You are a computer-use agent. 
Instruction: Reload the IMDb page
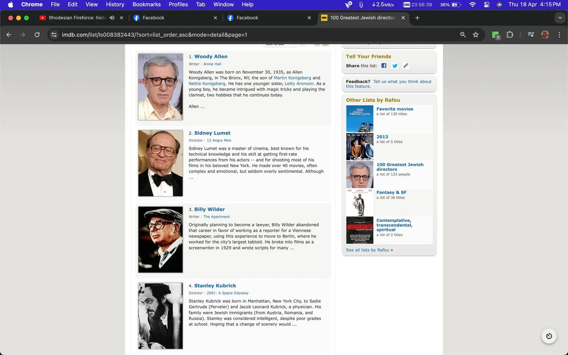[37, 35]
